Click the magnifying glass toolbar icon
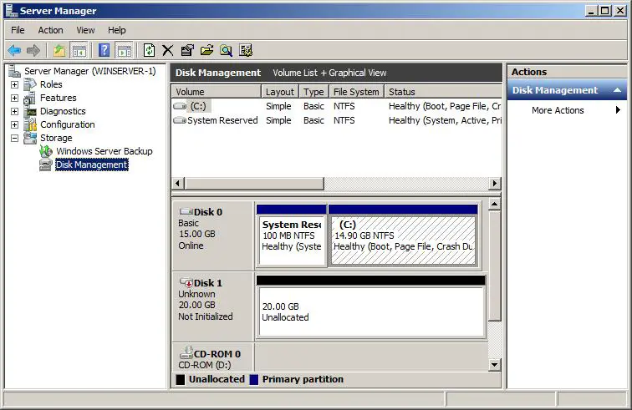The height and width of the screenshot is (410, 632). [x=226, y=50]
